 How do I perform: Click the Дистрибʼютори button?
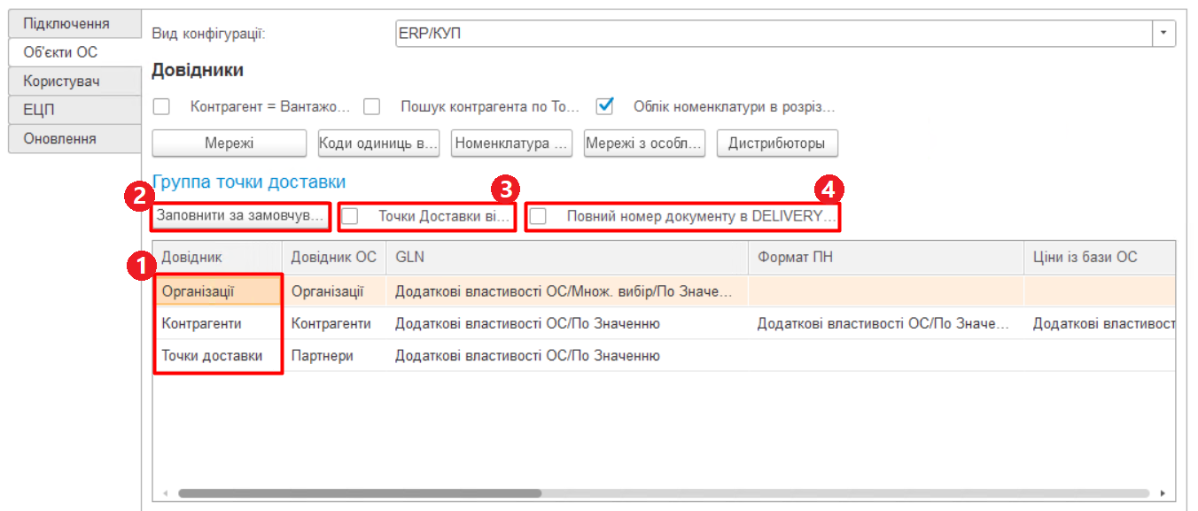[776, 143]
